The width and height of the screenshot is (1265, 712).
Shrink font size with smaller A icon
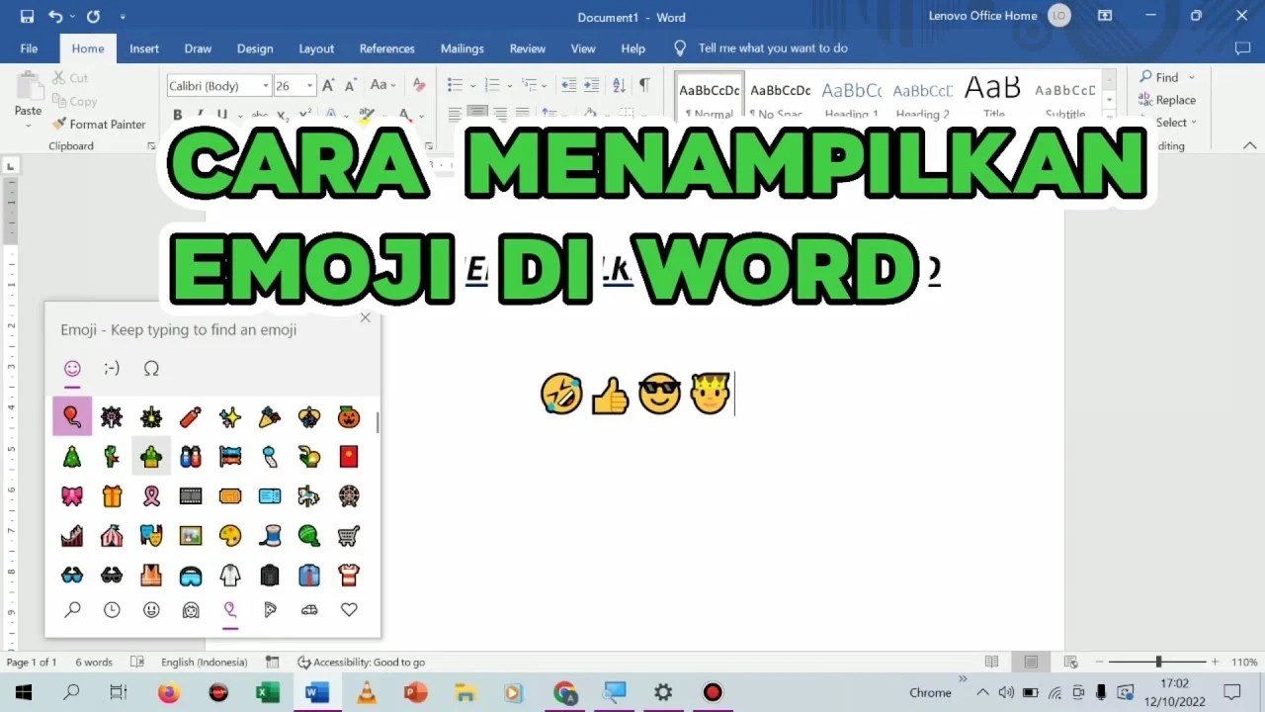click(x=351, y=86)
